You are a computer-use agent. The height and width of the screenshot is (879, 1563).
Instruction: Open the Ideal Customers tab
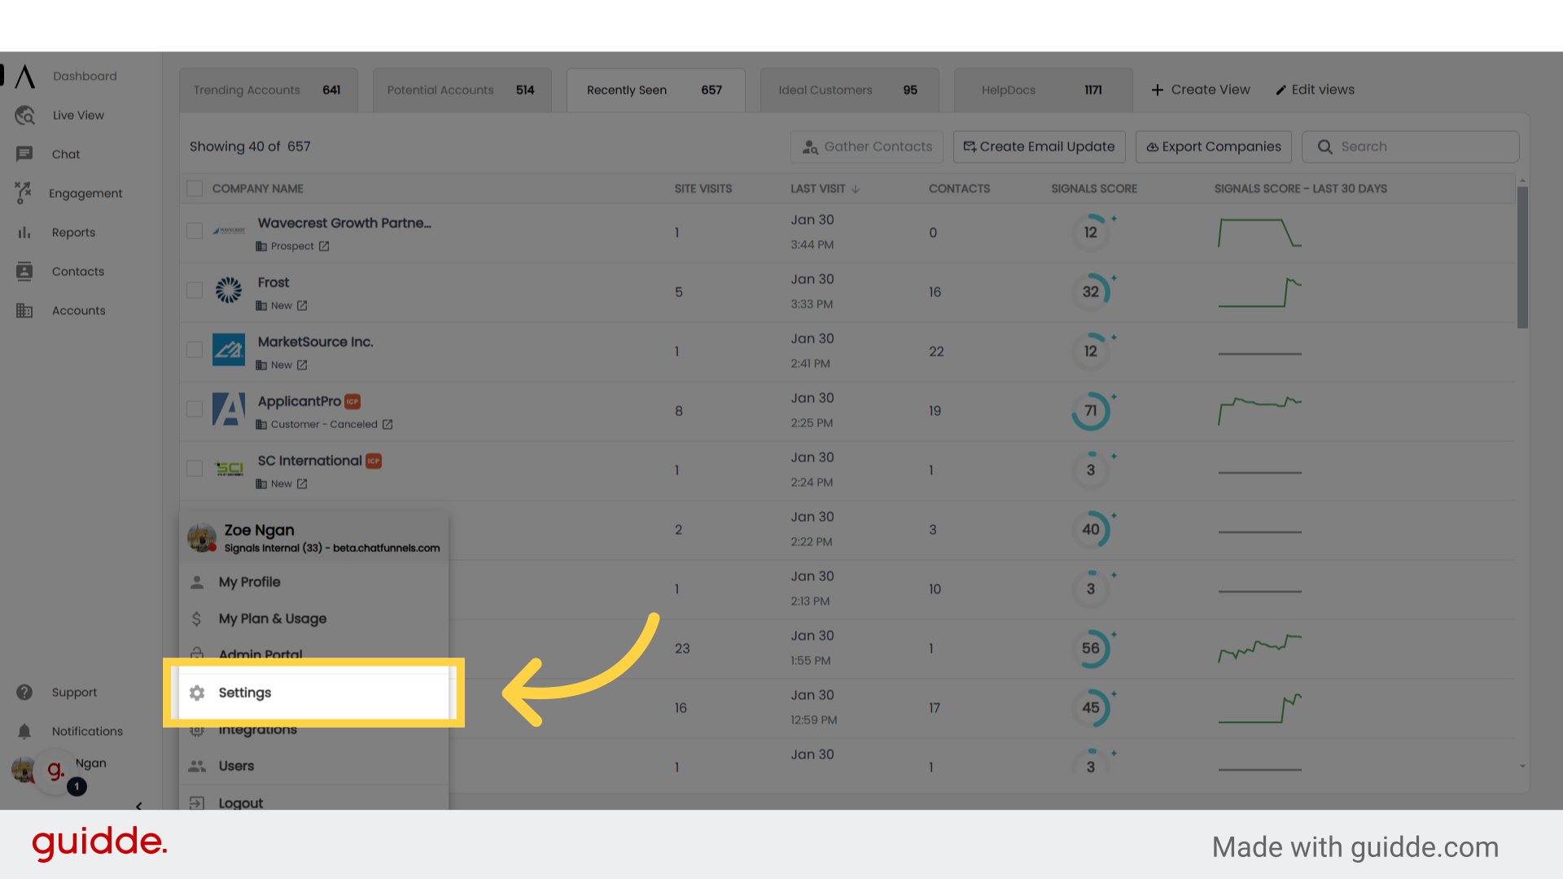(850, 90)
